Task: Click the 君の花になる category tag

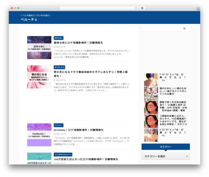Action: point(59,67)
